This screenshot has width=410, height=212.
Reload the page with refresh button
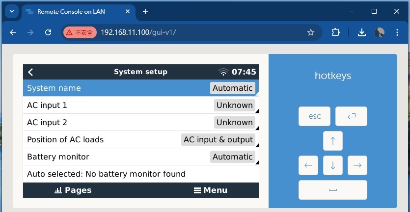click(x=48, y=32)
